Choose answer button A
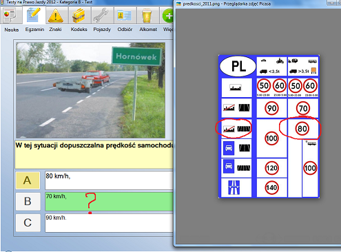Screen dimensions: 341x252 (28, 180)
